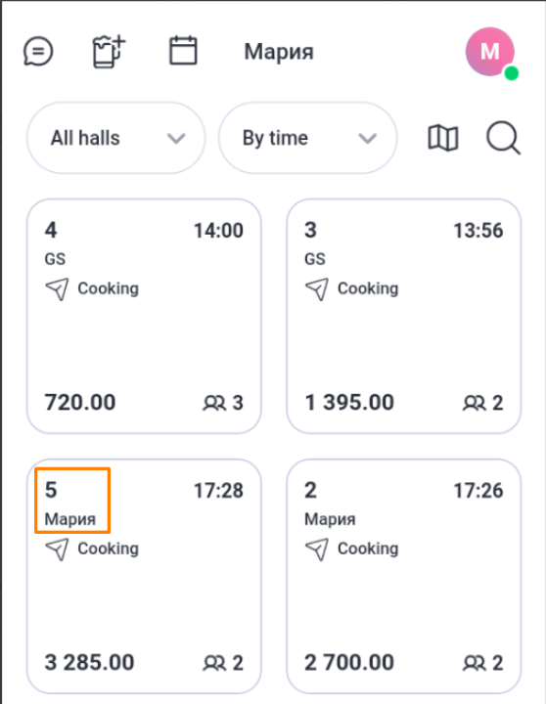Open the hall map view icon

pyautogui.click(x=442, y=138)
